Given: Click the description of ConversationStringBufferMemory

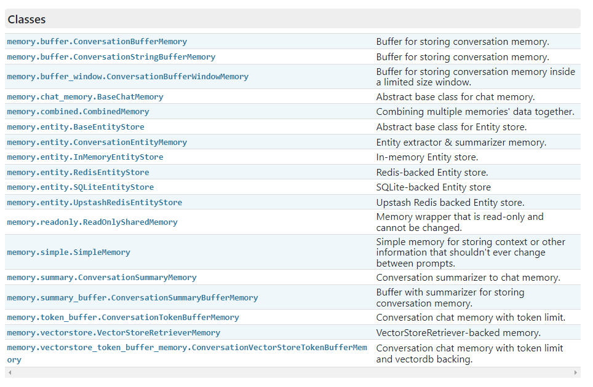Looking at the screenshot, I should click(x=463, y=57).
